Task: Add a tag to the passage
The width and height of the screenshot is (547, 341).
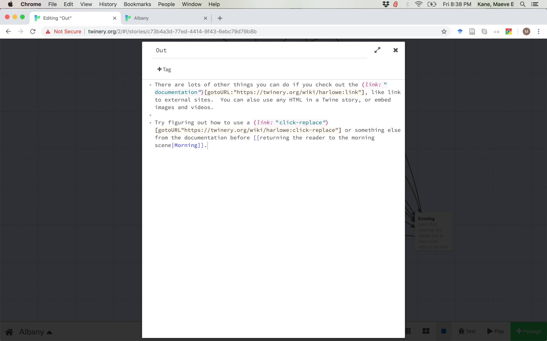Action: tap(164, 69)
